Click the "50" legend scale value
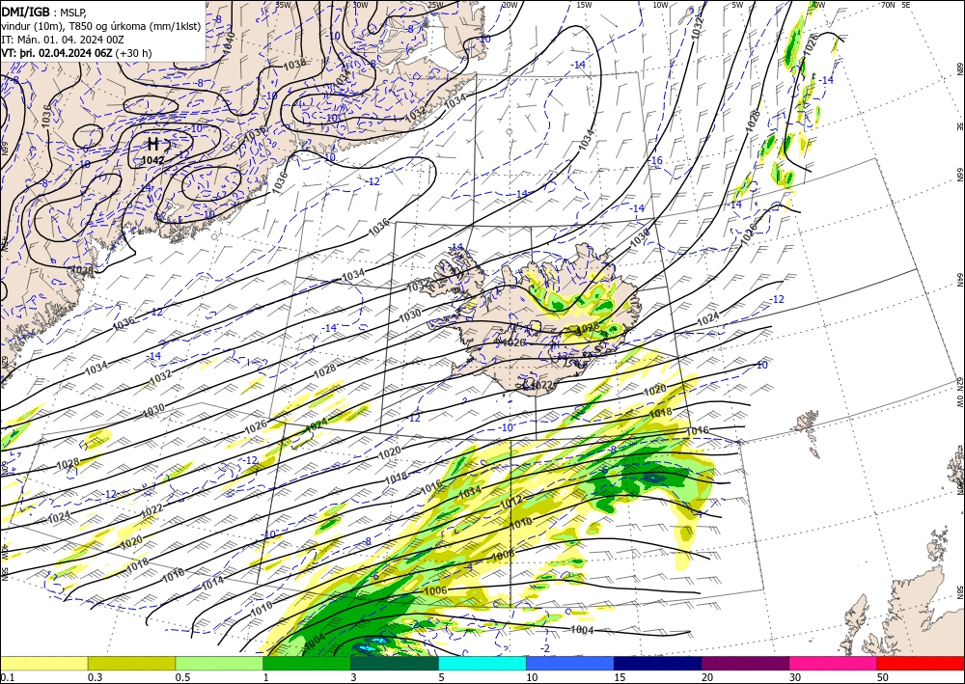This screenshot has width=965, height=684. tap(883, 677)
